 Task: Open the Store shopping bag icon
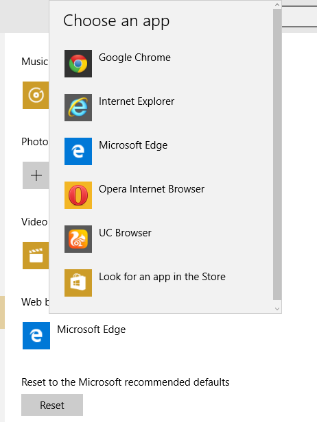[x=78, y=283]
